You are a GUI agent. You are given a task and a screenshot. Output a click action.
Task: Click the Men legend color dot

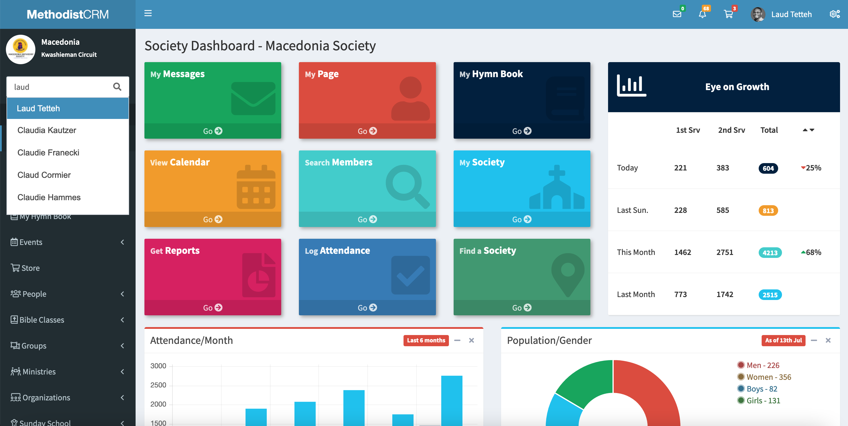(x=741, y=365)
